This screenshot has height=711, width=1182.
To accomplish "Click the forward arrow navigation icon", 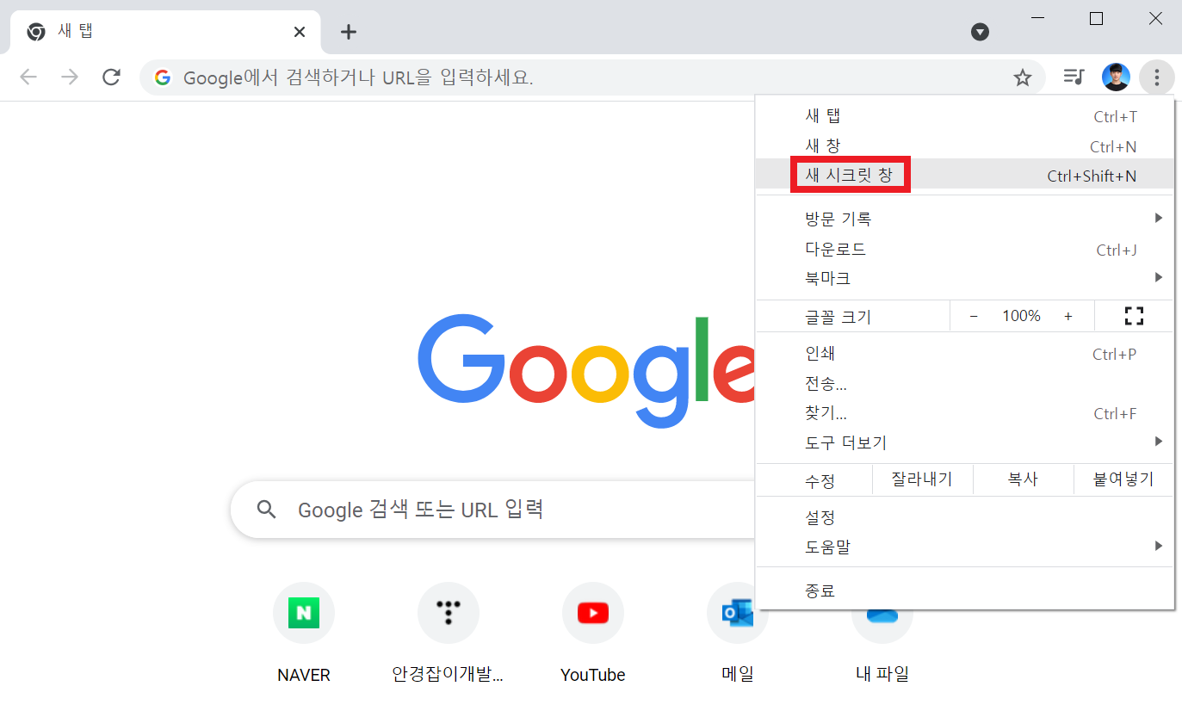I will click(70, 77).
